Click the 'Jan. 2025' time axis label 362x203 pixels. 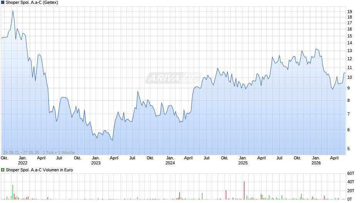click(243, 161)
